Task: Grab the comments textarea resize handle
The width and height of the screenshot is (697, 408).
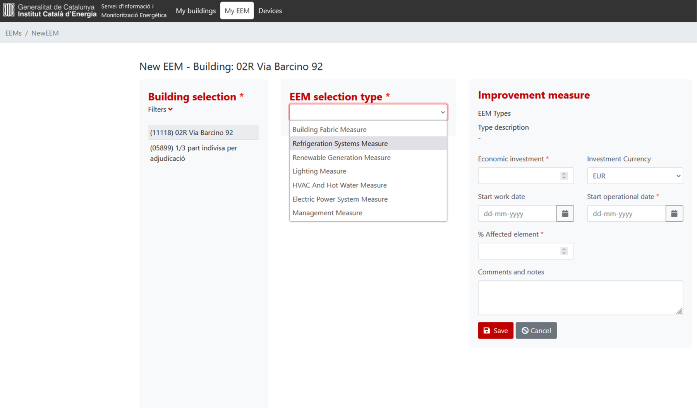Action: (679, 311)
